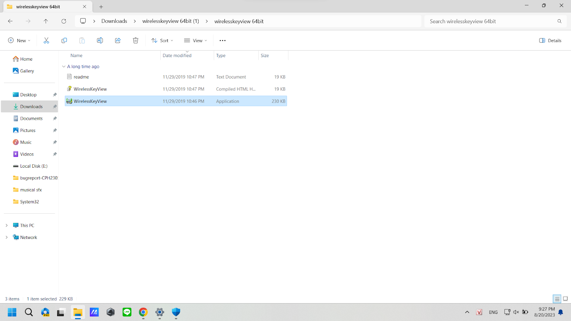Close the wirelesskeyview 64bit tab
The width and height of the screenshot is (571, 321).
tap(85, 7)
